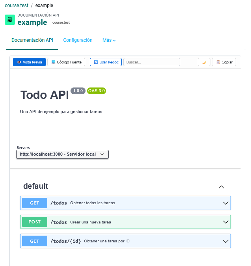
Task: Open the Configuración tab
Action: point(78,40)
